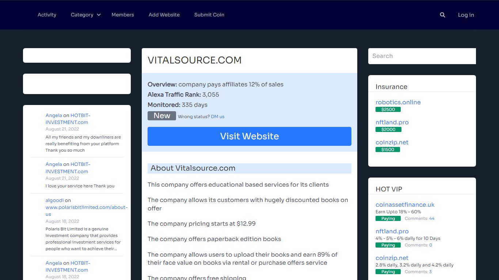Open the 44 comments link for coinassetfinance.uk
The height and width of the screenshot is (280, 499).
pyautogui.click(x=432, y=218)
